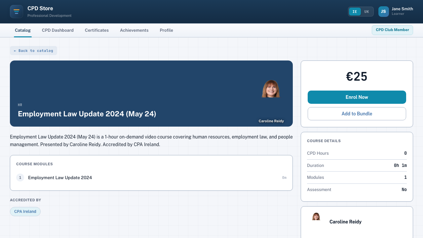Click Jane Smith user name

tap(402, 9)
